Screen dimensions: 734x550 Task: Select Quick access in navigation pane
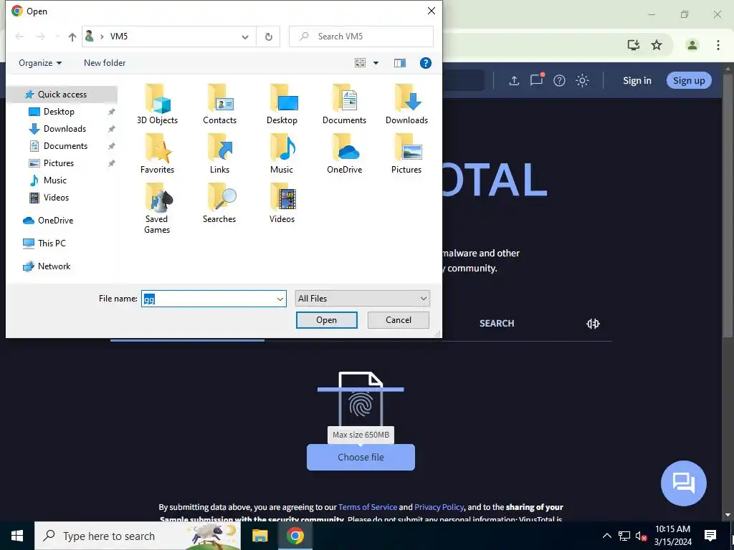coord(62,94)
